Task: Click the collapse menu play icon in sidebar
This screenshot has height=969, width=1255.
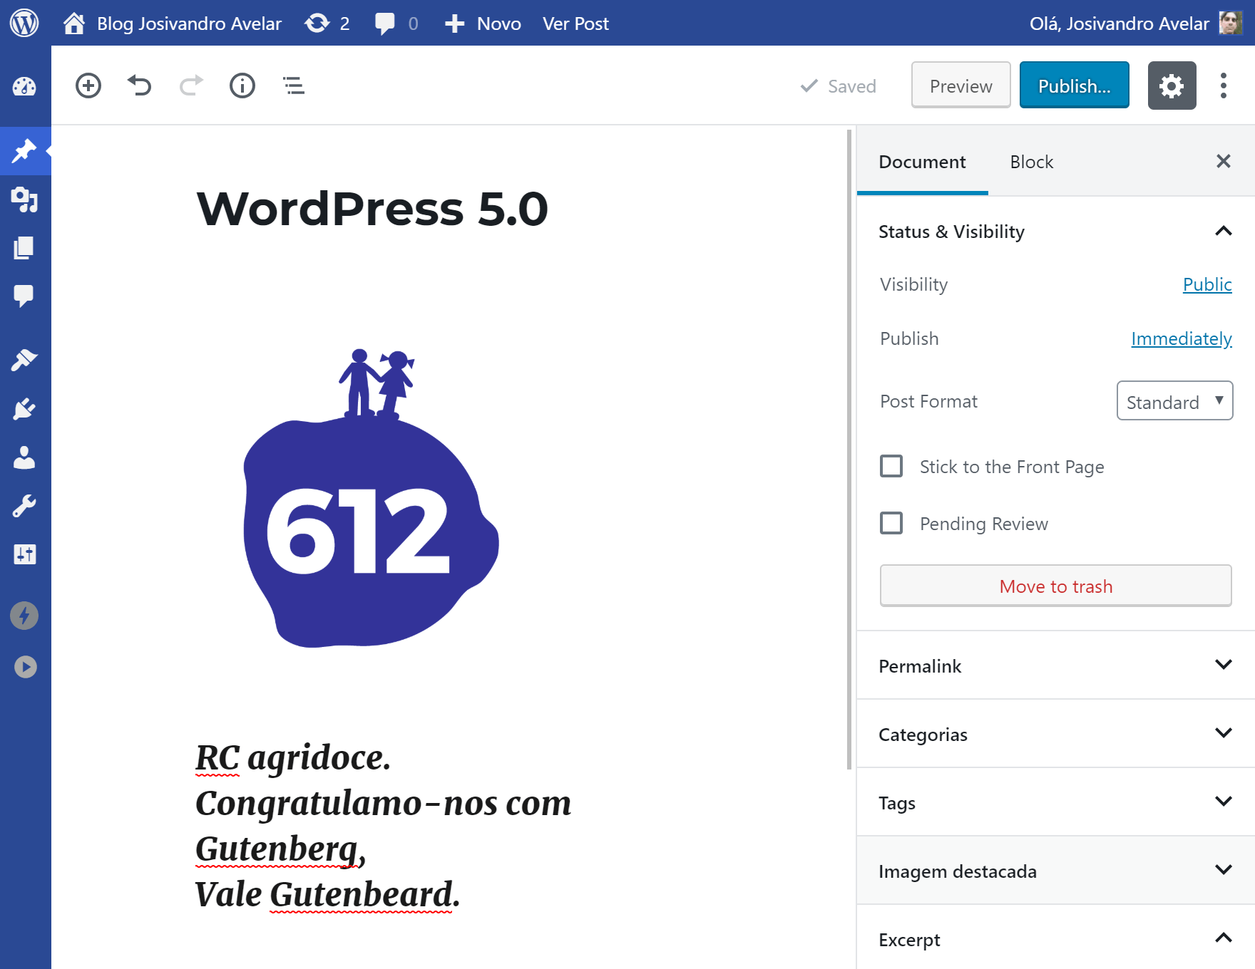Action: (x=25, y=667)
